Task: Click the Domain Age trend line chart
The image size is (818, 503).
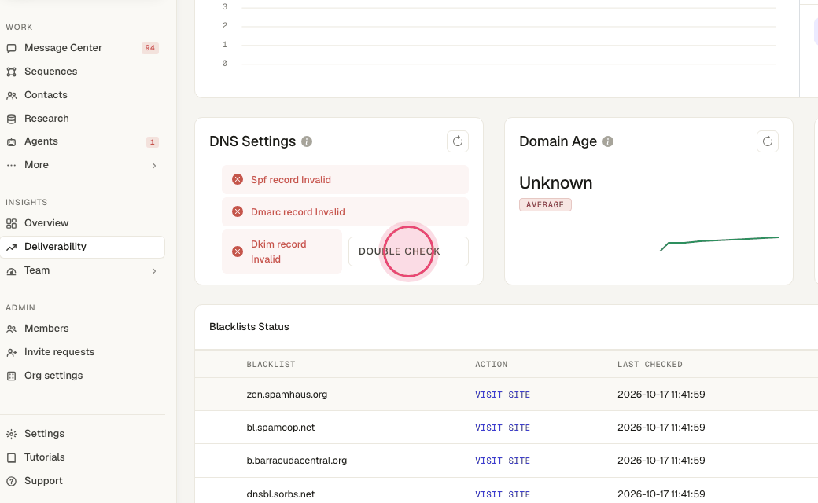Action: pyautogui.click(x=719, y=244)
